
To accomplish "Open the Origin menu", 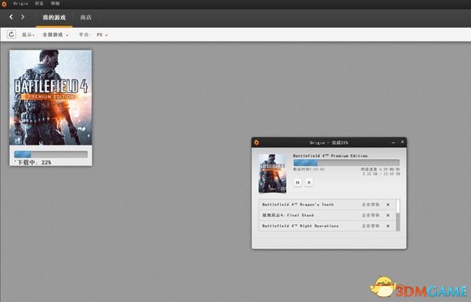I will point(21,3).
